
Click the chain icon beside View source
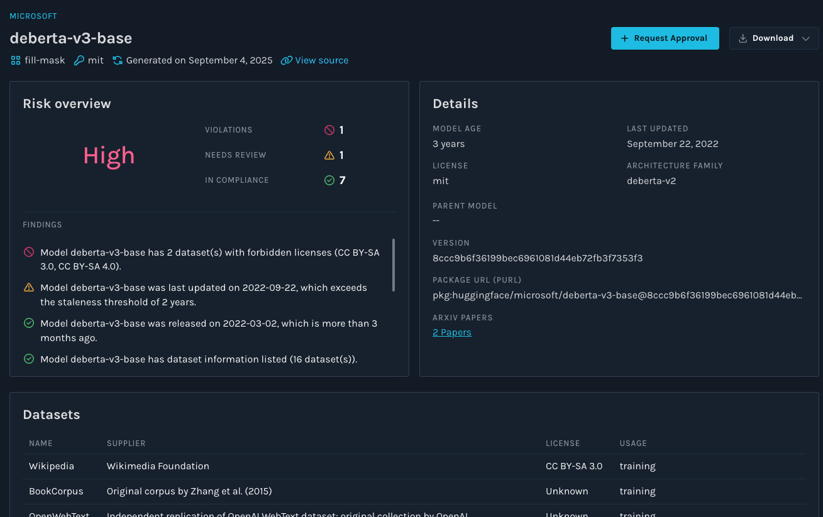286,60
